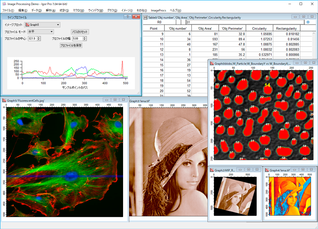
Task: Open the イメージプロット dropdown showing Graph5
Action: tap(42, 25)
